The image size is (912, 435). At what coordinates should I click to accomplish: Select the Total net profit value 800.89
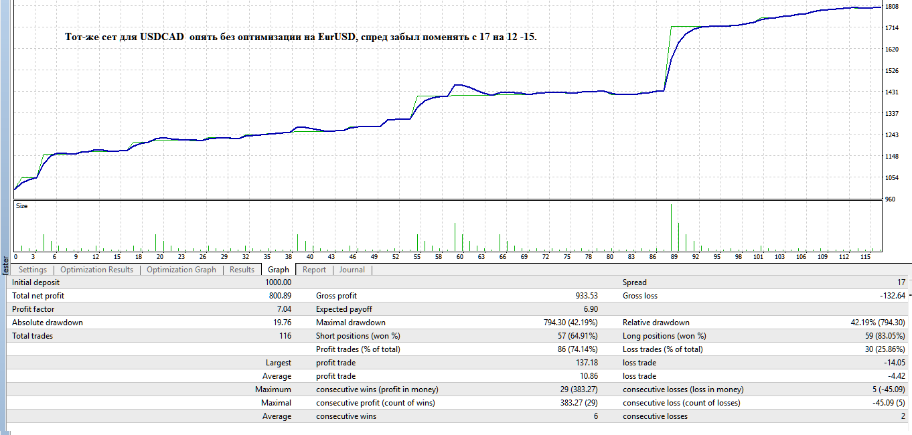(279, 296)
